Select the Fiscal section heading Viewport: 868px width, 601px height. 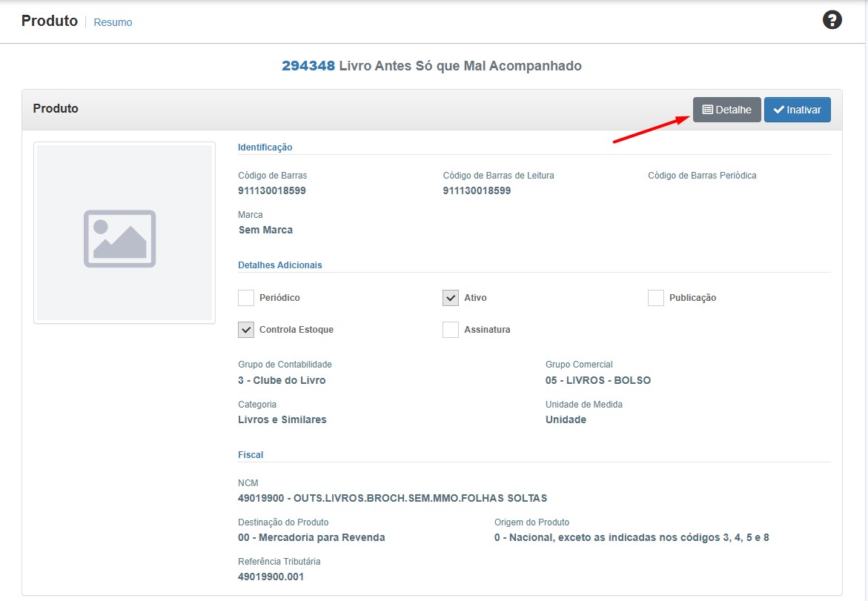(251, 454)
